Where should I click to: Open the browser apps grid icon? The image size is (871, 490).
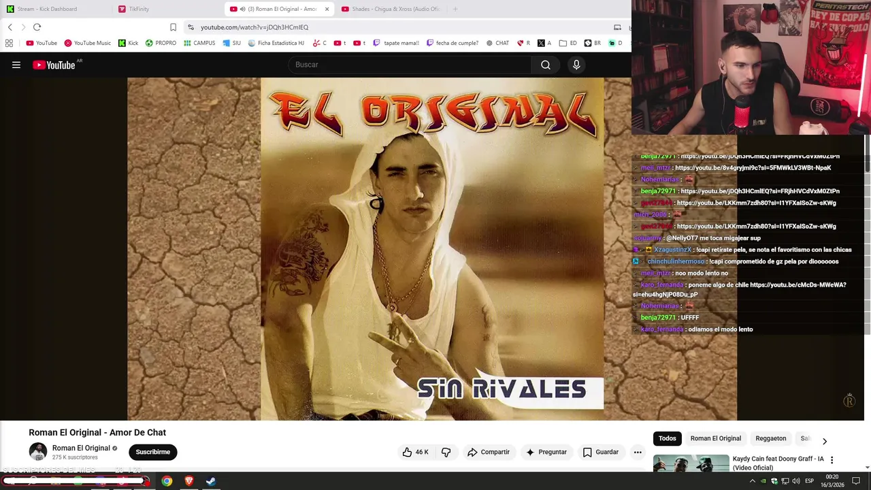click(x=9, y=43)
